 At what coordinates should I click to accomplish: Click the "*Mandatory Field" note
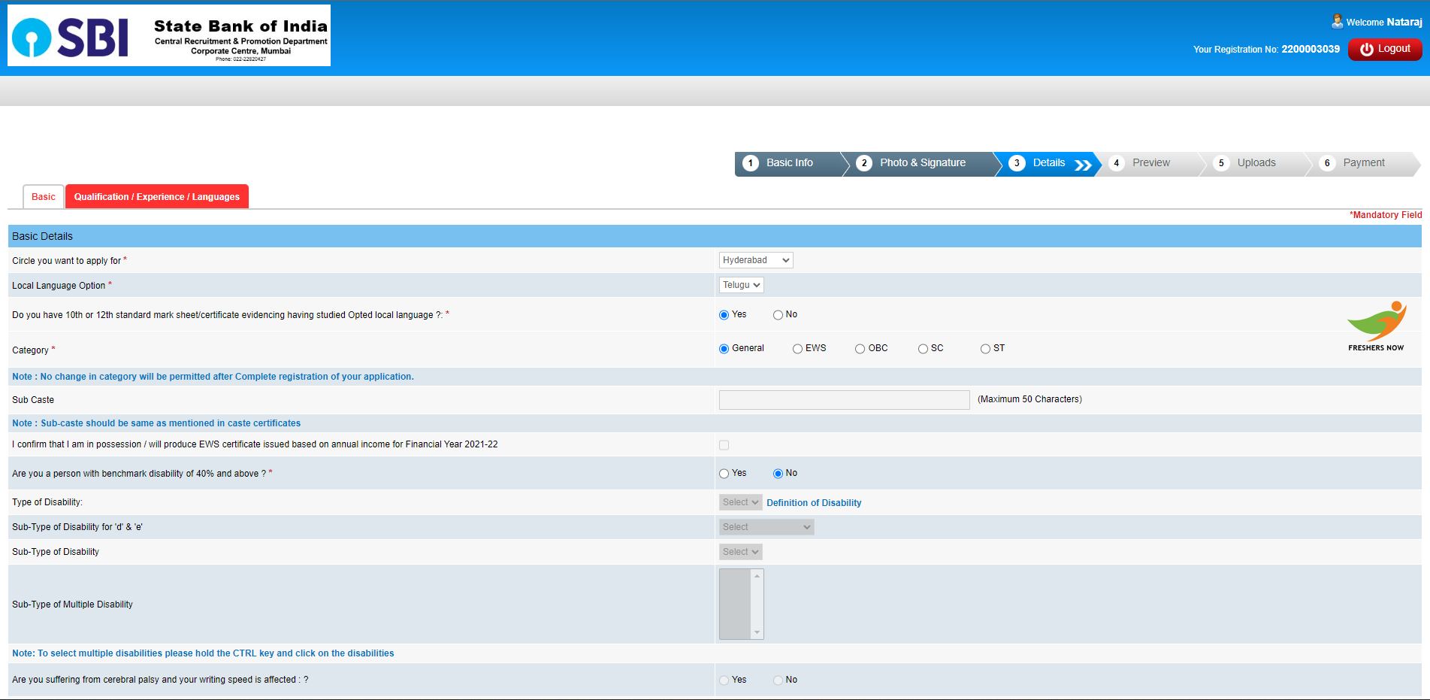(1386, 215)
